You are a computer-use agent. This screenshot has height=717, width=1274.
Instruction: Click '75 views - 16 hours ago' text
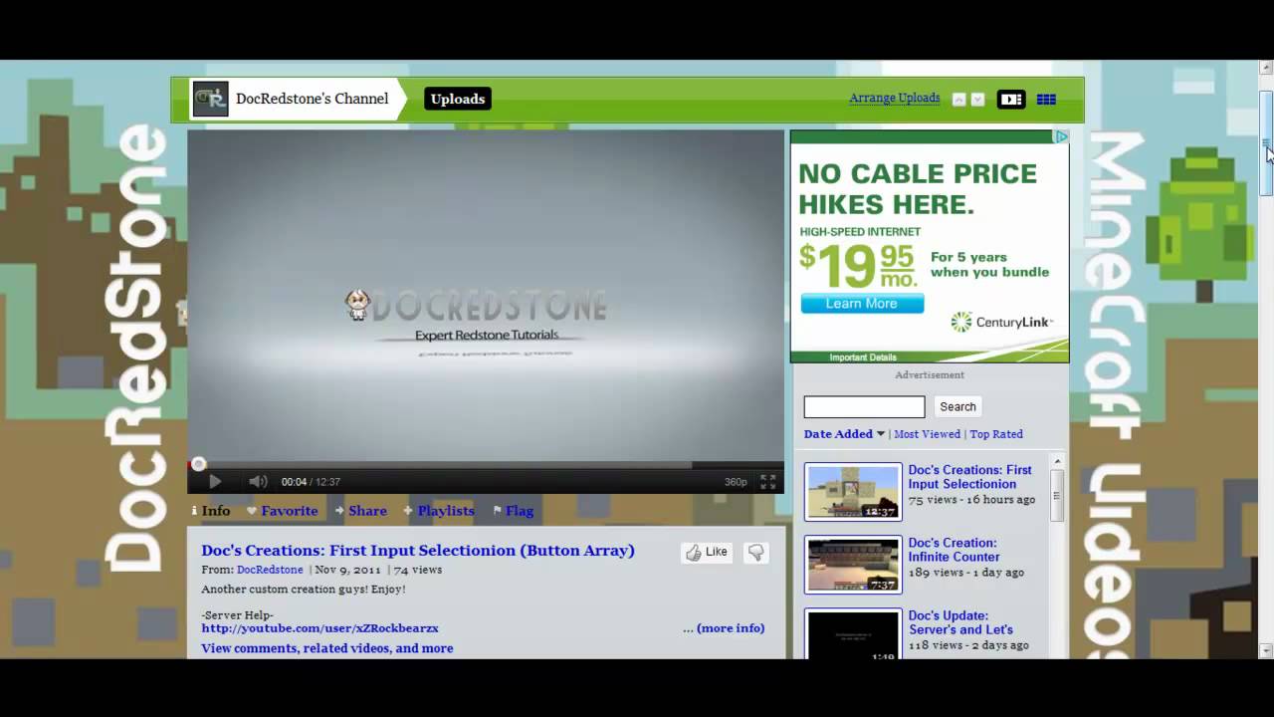[971, 500]
